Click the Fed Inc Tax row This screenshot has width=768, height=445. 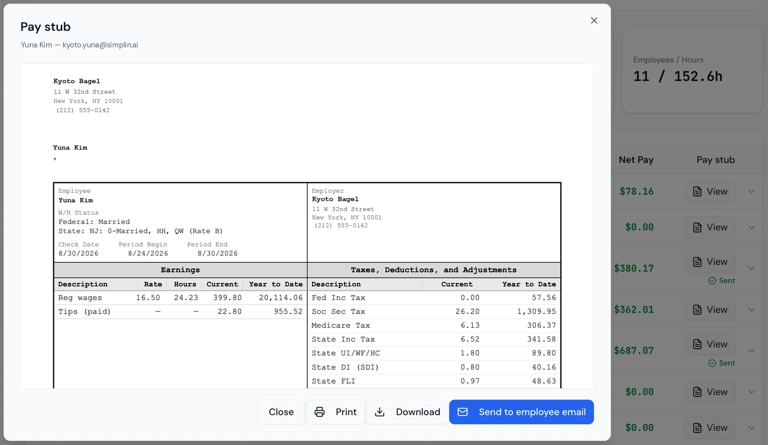(434, 298)
